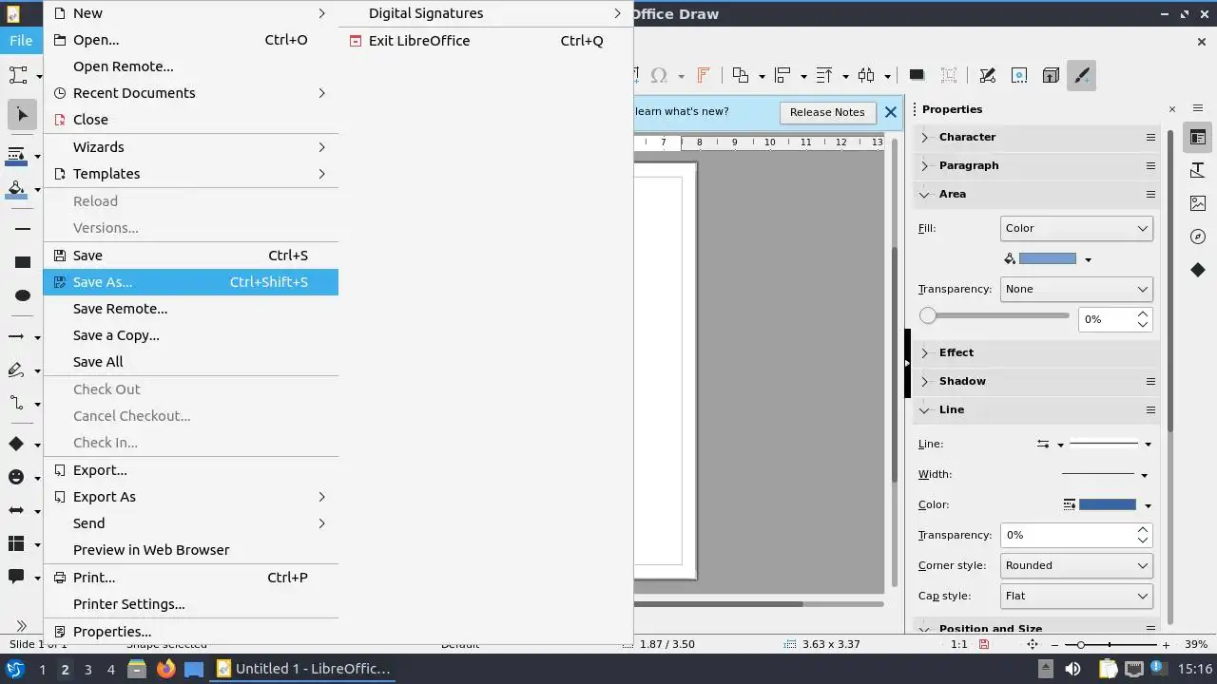Open Sidebar Properties deck icon
The height and width of the screenshot is (684, 1217).
pyautogui.click(x=1198, y=138)
